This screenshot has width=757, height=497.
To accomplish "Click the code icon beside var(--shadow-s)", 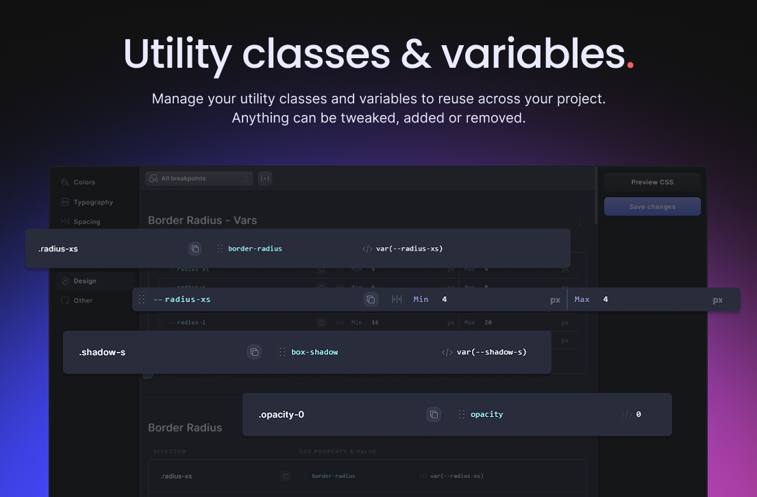I will coord(447,353).
